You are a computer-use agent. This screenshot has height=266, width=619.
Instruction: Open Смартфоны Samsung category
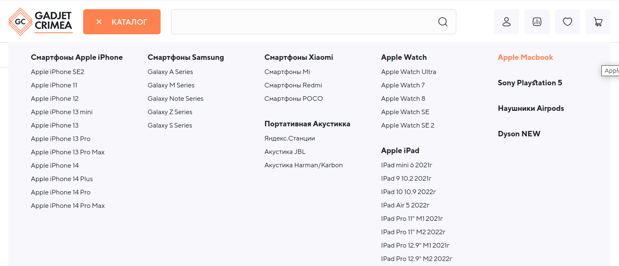click(186, 57)
